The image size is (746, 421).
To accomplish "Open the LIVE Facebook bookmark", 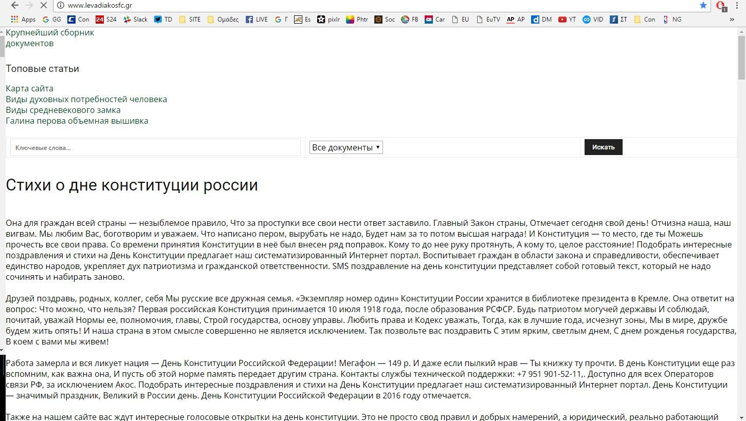I will coord(257,20).
